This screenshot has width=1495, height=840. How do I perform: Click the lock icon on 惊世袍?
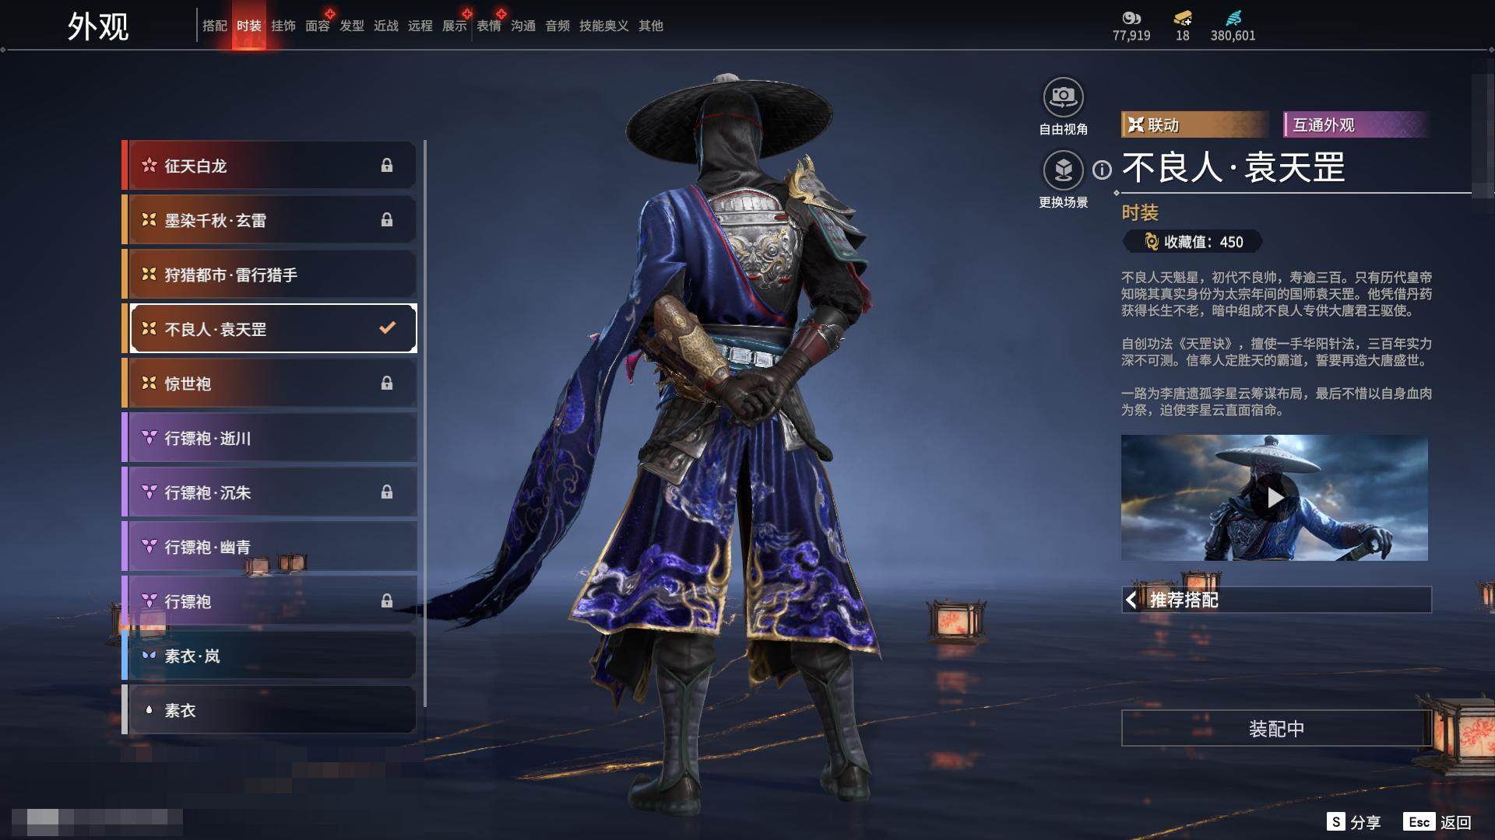tap(386, 383)
